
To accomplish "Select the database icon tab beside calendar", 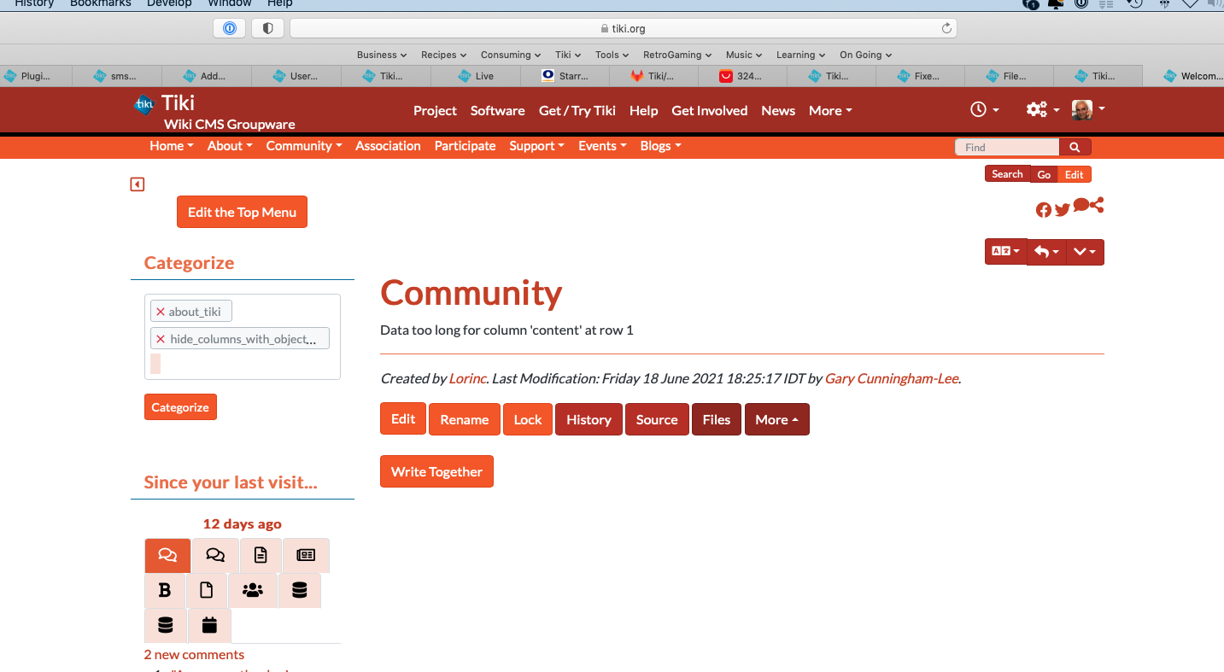I will [x=166, y=625].
